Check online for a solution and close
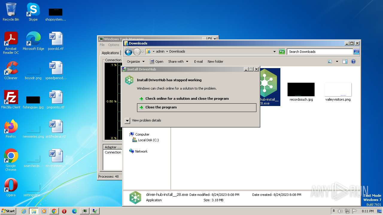This screenshot has width=383, height=215. click(197, 99)
